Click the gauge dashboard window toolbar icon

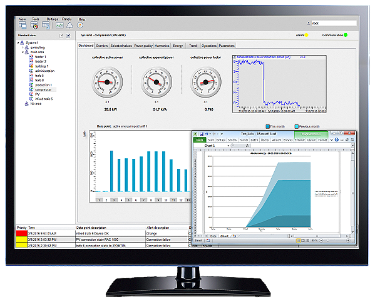[34, 26]
